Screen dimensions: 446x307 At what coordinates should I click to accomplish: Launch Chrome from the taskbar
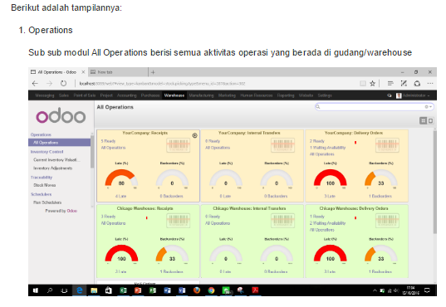pos(211,290)
